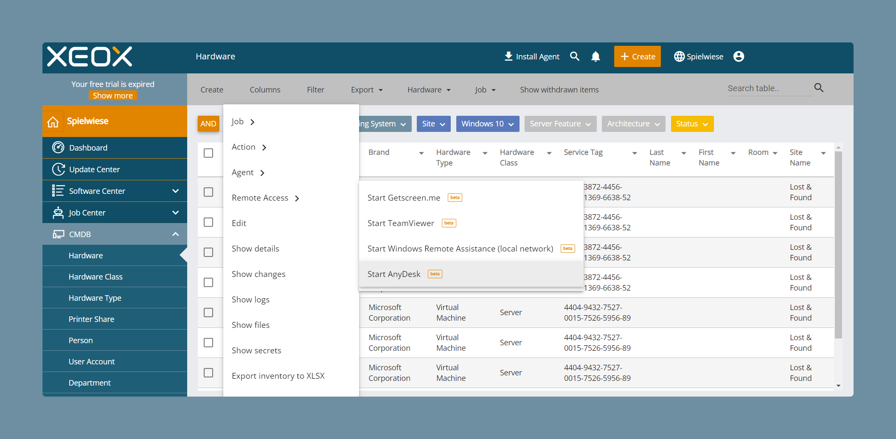Open user account profile icon

[x=739, y=56]
